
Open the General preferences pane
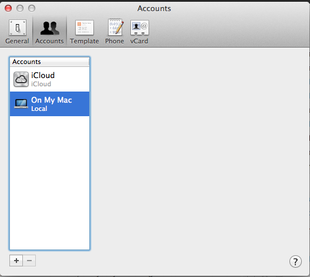click(17, 32)
